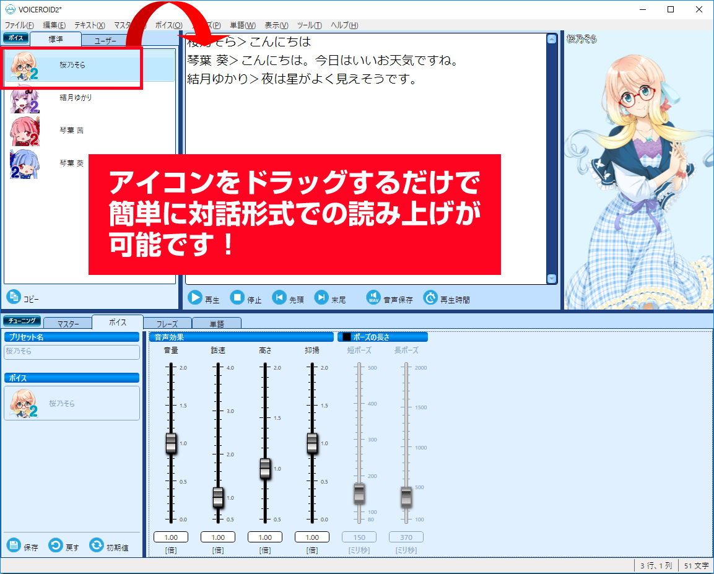Open the マスター tuning tab

pos(68,324)
